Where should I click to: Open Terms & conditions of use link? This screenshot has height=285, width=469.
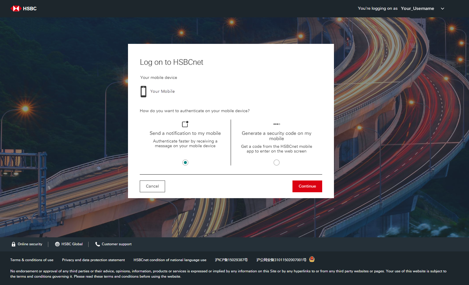[x=32, y=260]
